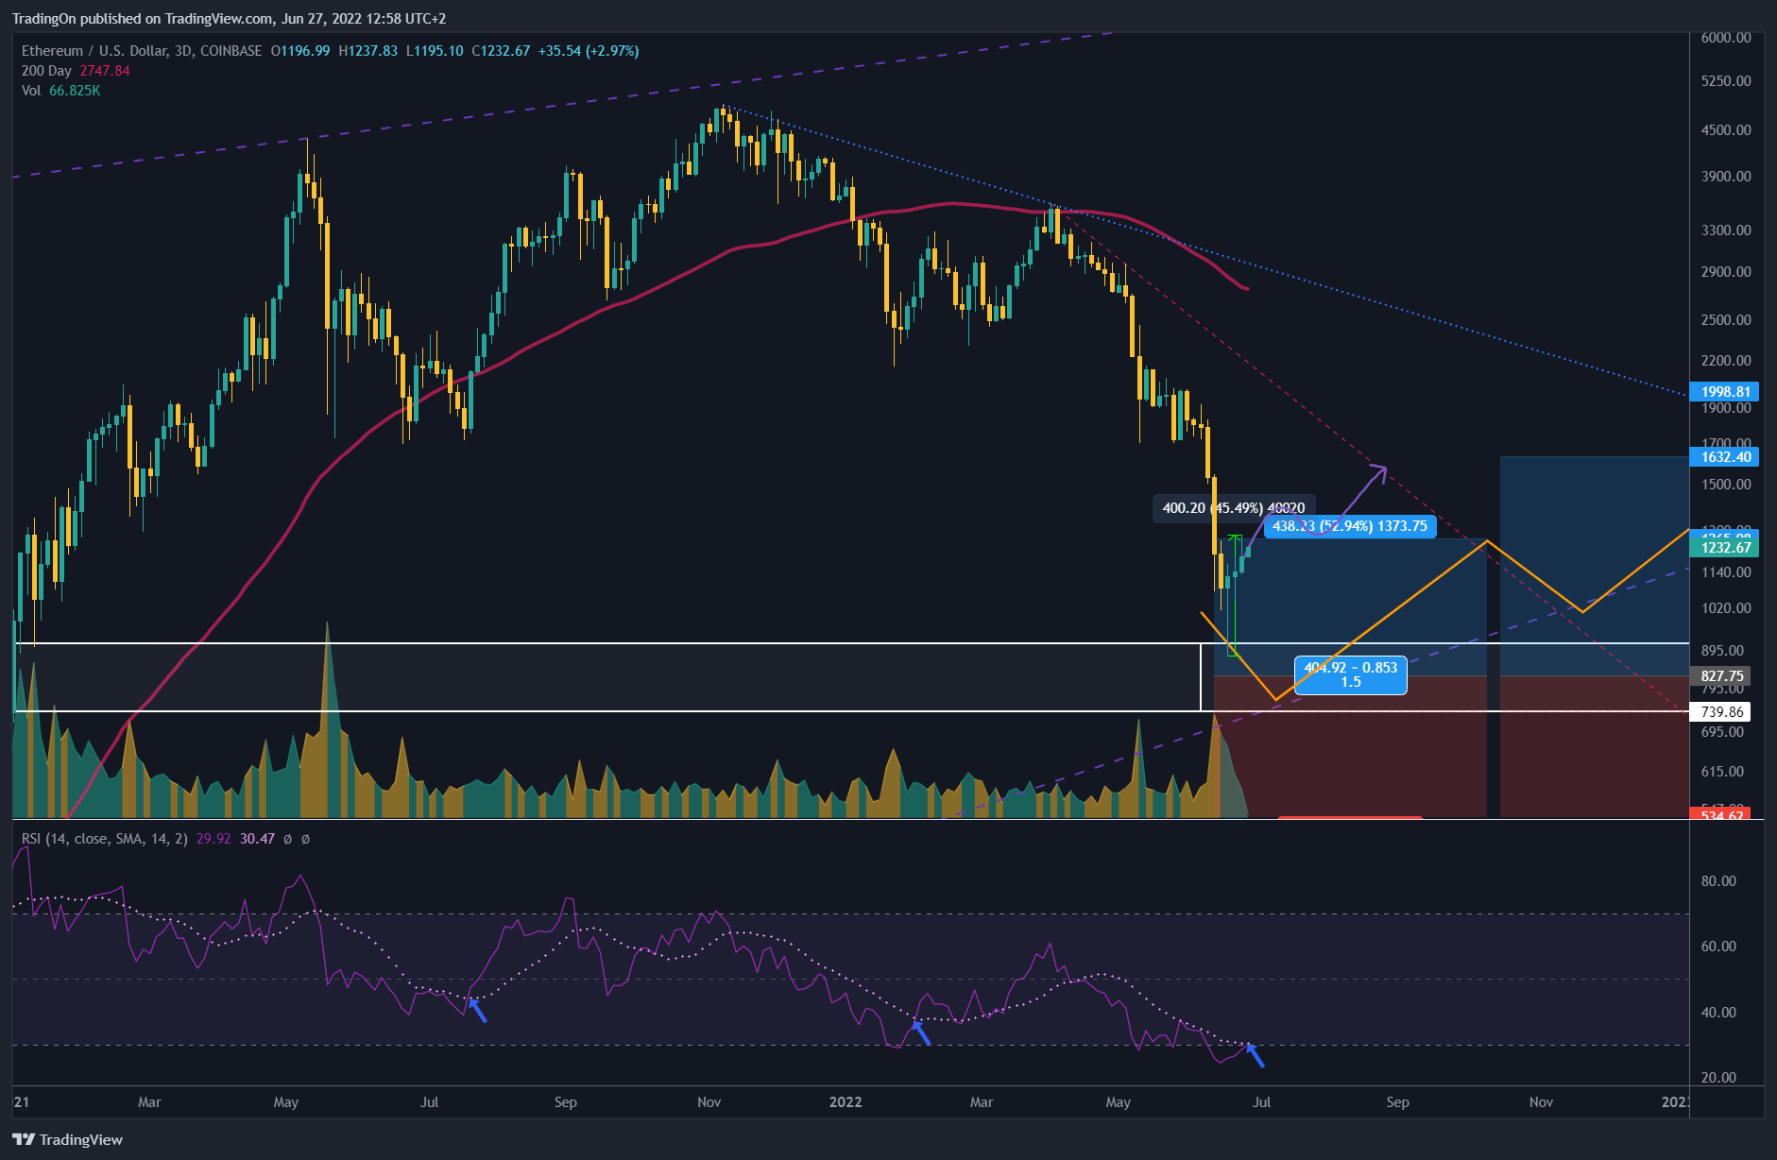The width and height of the screenshot is (1777, 1160).
Task: Click the 6000.00 price axis label
Action: click(x=1726, y=38)
